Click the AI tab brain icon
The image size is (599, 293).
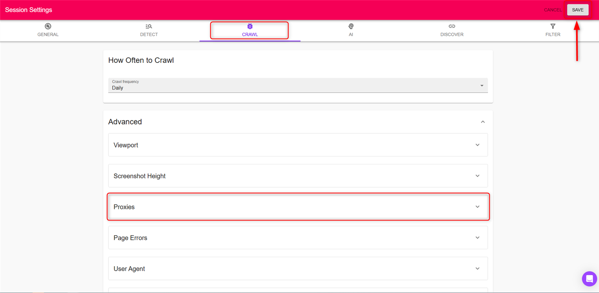click(x=351, y=26)
